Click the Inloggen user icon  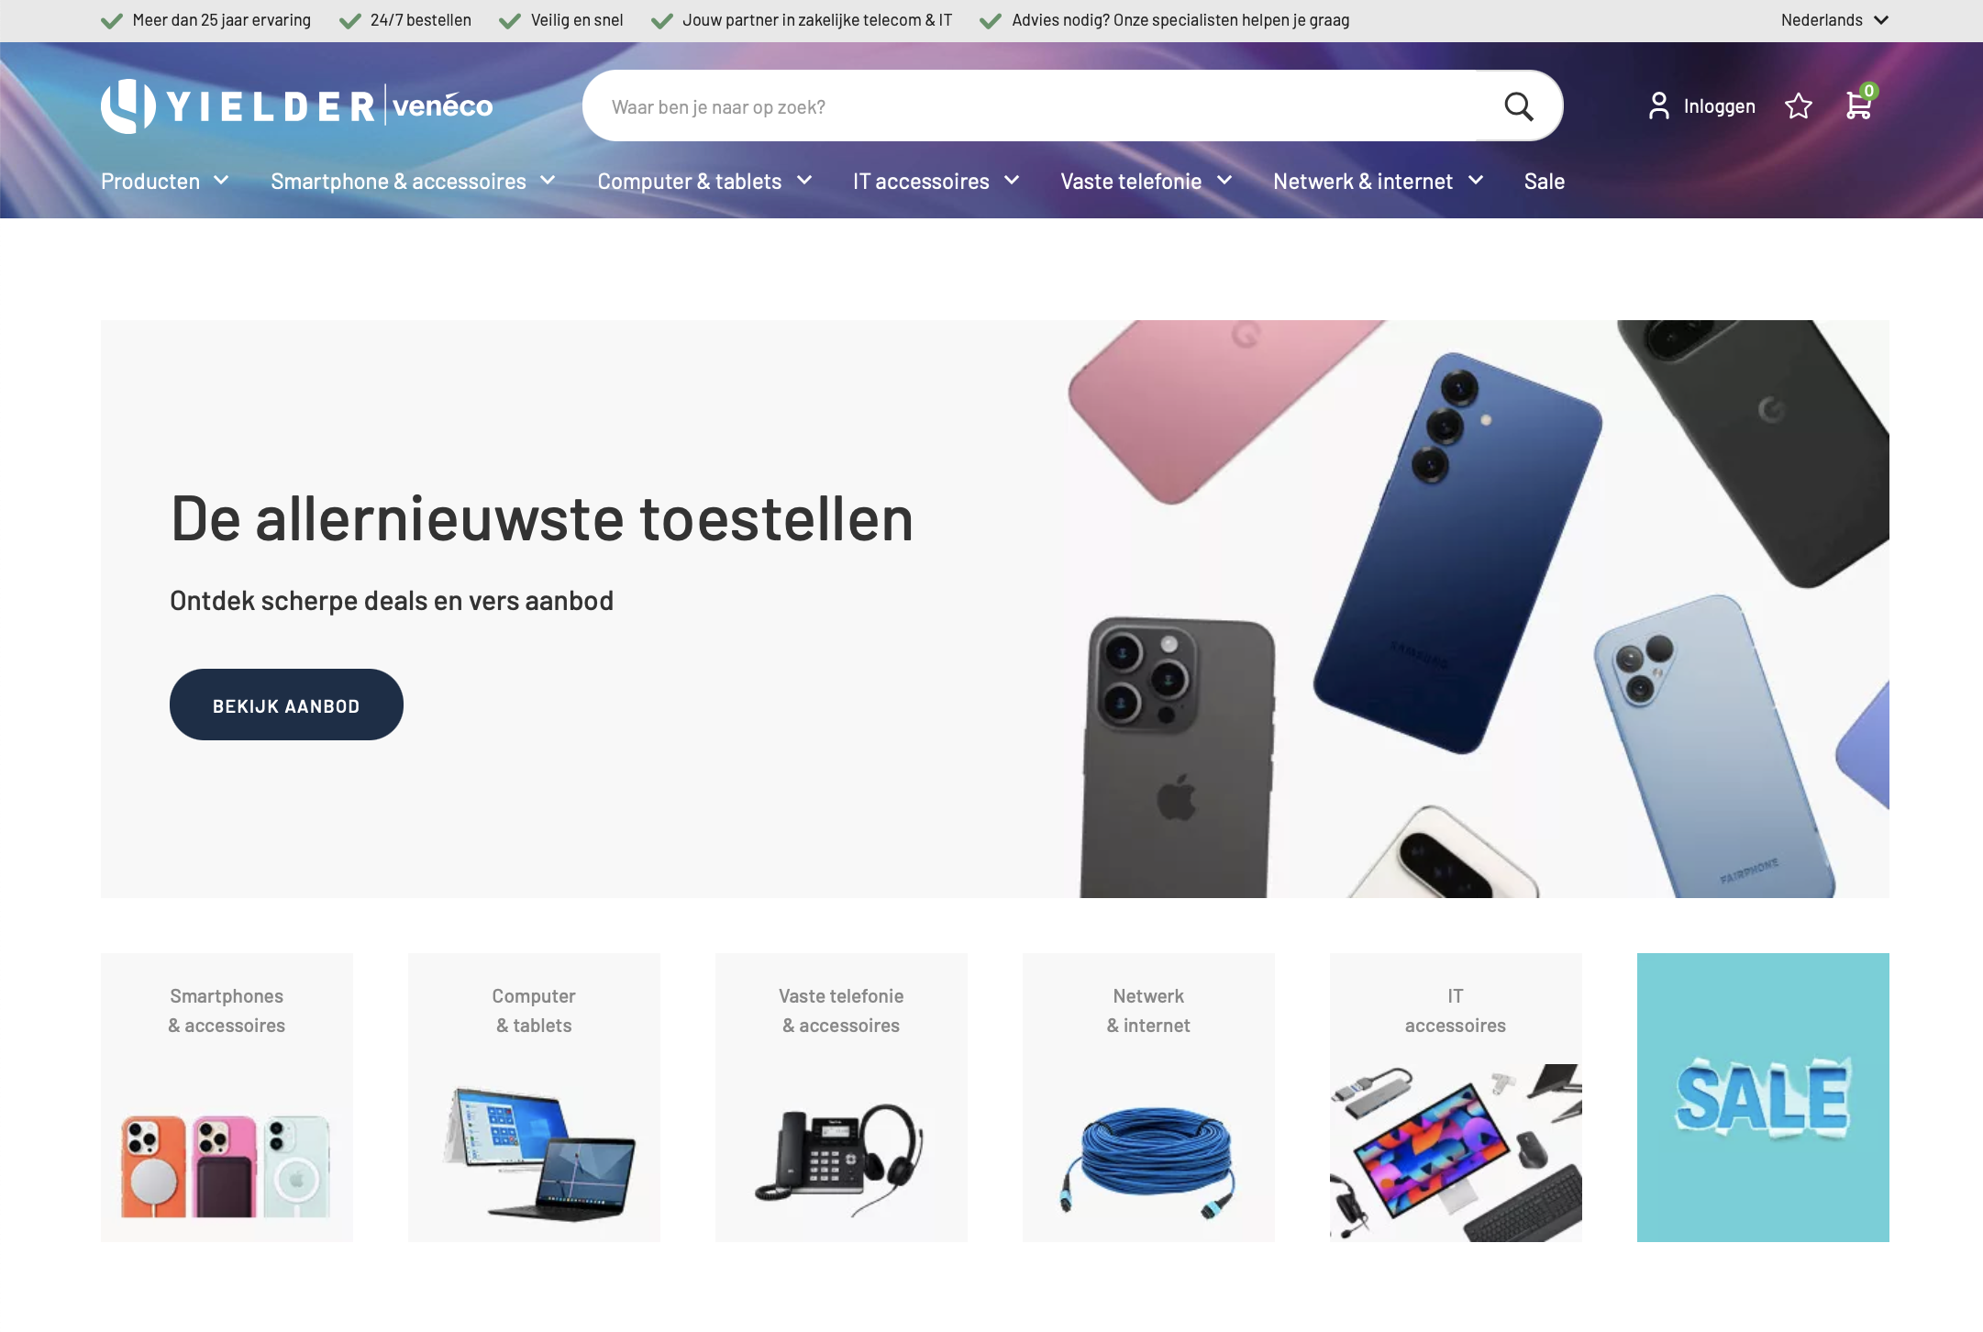pyautogui.click(x=1658, y=106)
